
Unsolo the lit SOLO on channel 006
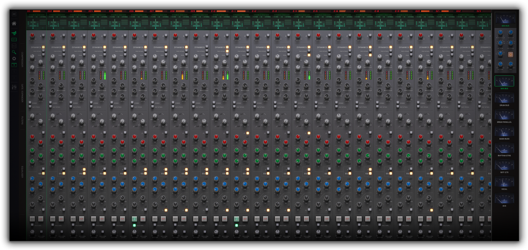134,219
